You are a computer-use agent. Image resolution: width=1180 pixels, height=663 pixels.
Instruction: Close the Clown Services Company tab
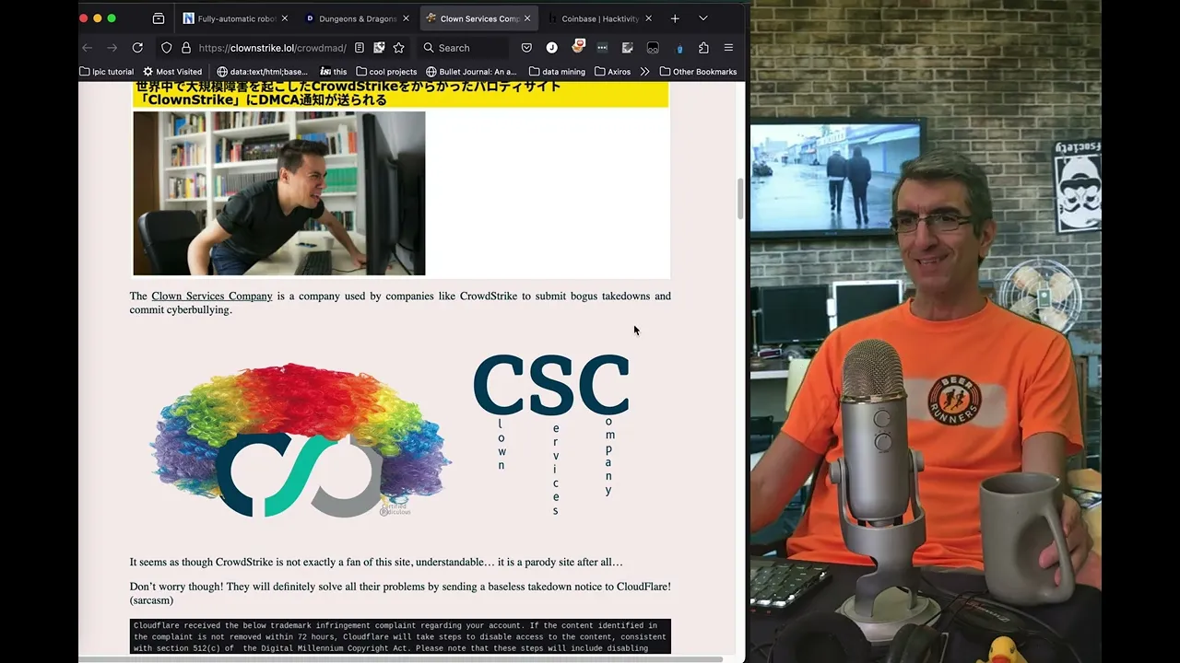tap(527, 18)
